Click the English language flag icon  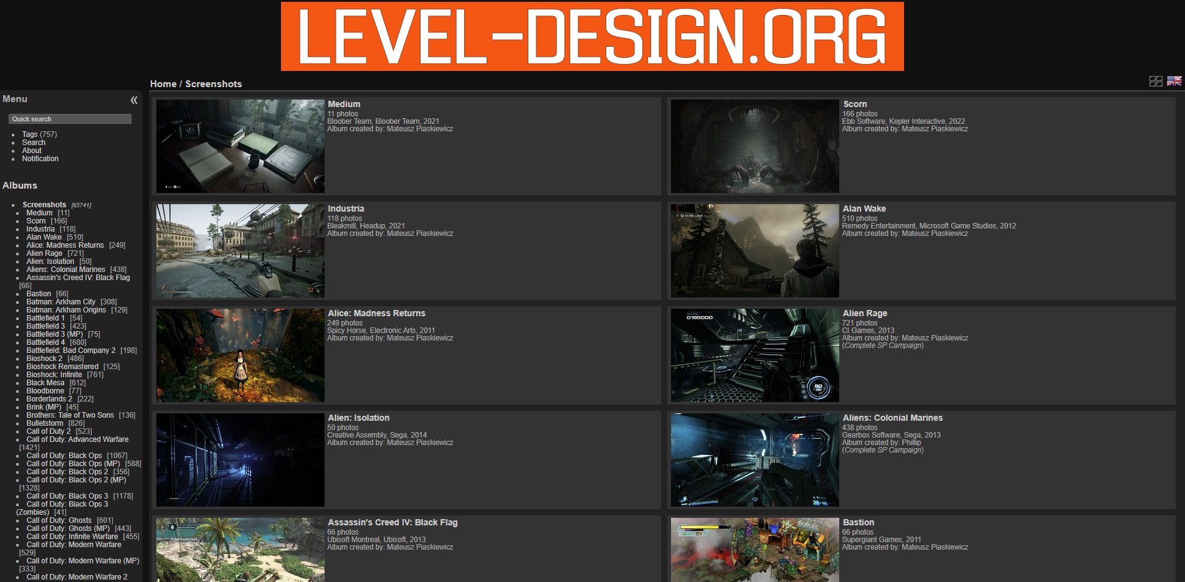coord(1174,81)
